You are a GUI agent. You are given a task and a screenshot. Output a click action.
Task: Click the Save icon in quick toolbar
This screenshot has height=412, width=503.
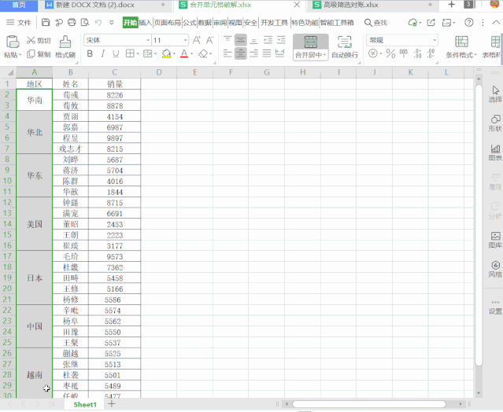click(x=46, y=23)
